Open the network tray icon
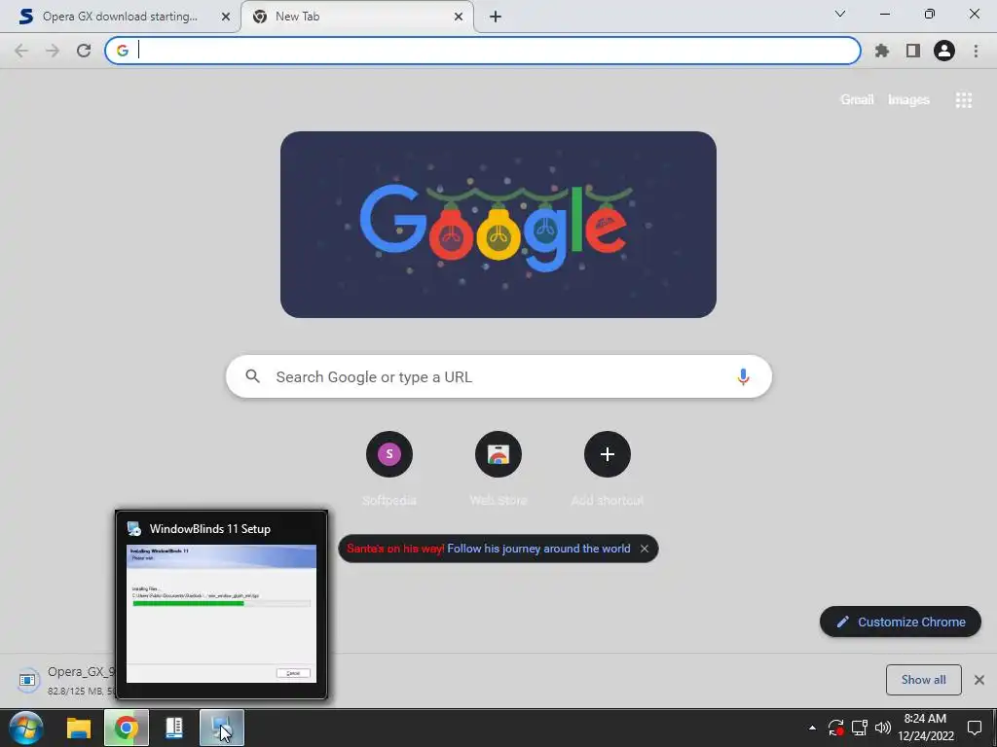 [860, 728]
